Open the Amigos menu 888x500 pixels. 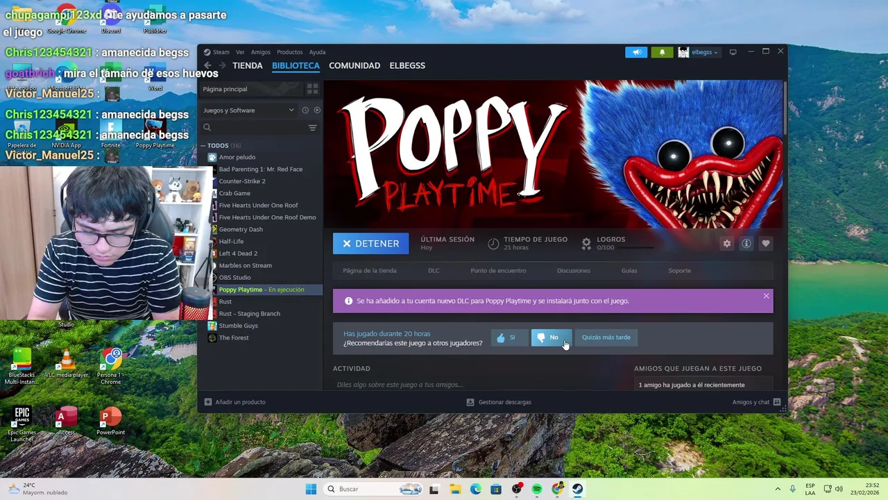click(x=261, y=52)
